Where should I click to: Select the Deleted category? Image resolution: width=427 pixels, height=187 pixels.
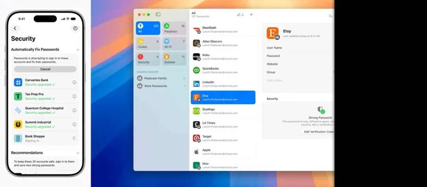click(x=174, y=59)
